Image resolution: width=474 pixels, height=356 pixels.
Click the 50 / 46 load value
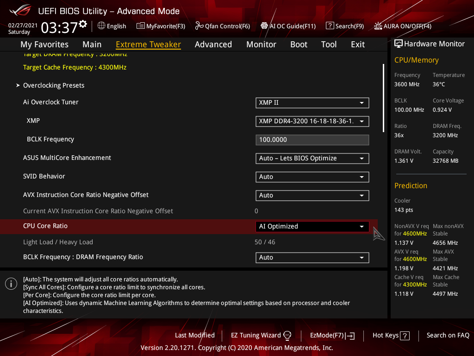click(265, 242)
